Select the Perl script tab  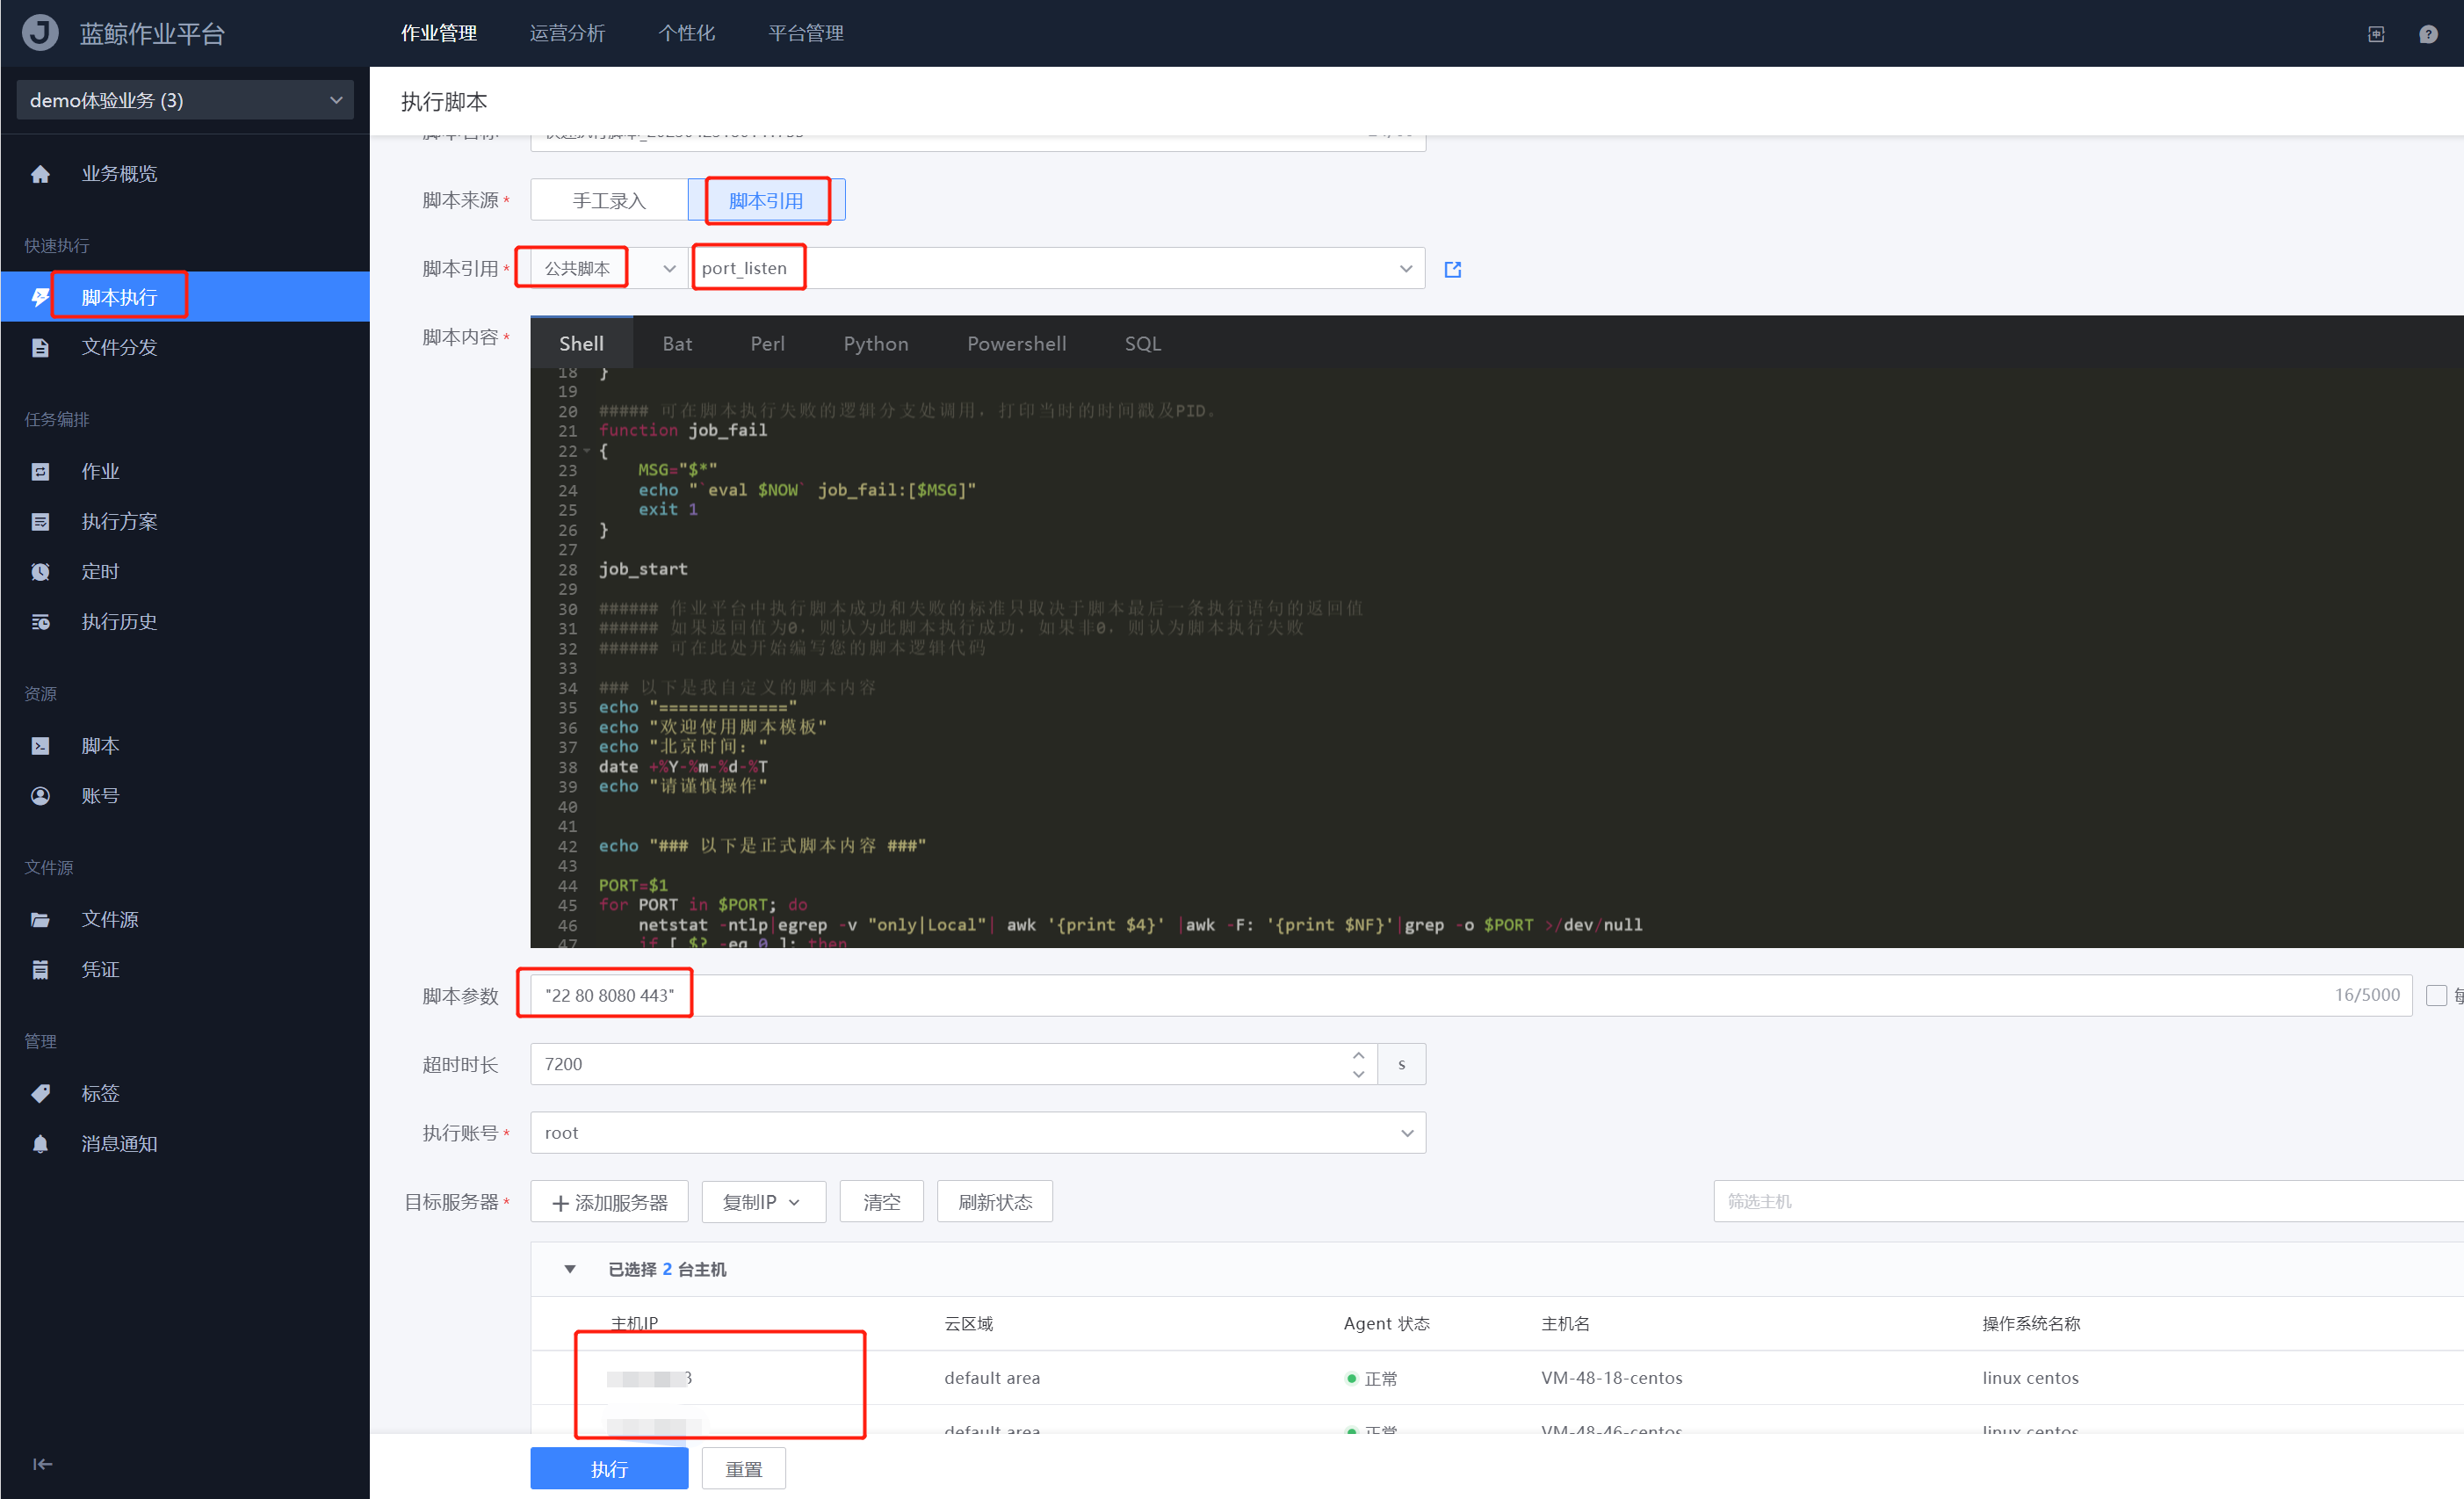(x=767, y=343)
